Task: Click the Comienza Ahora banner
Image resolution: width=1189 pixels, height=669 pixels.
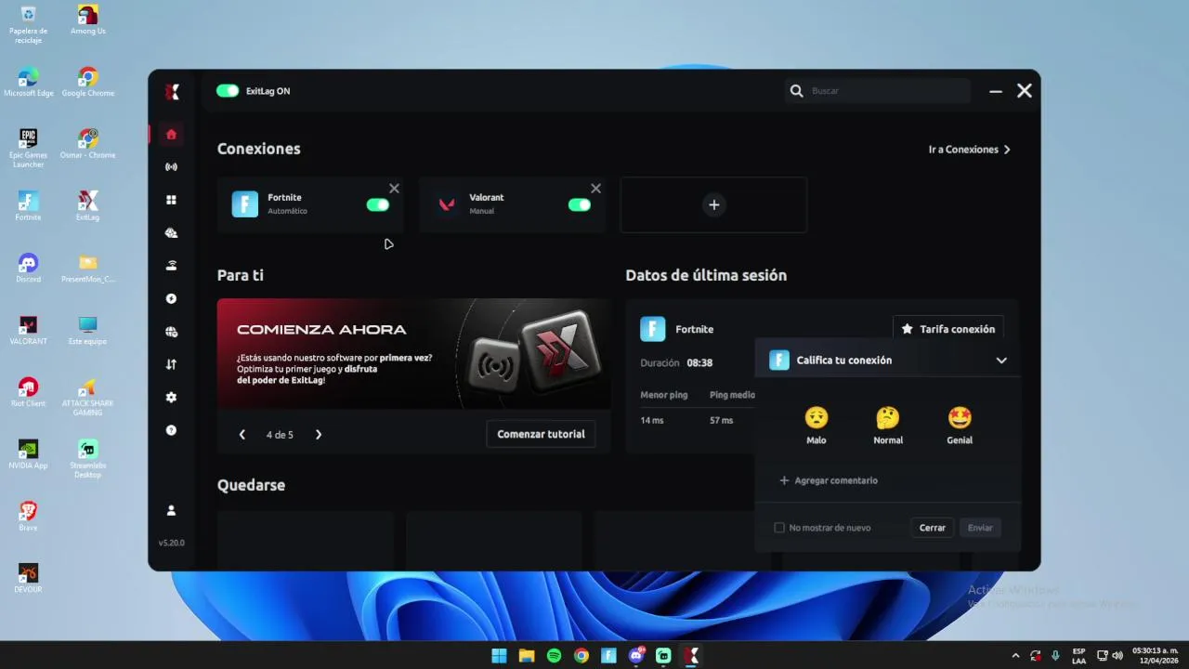Action: coord(413,354)
